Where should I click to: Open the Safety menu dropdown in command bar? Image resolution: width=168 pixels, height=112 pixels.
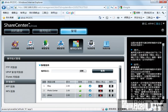(x=139, y=17)
